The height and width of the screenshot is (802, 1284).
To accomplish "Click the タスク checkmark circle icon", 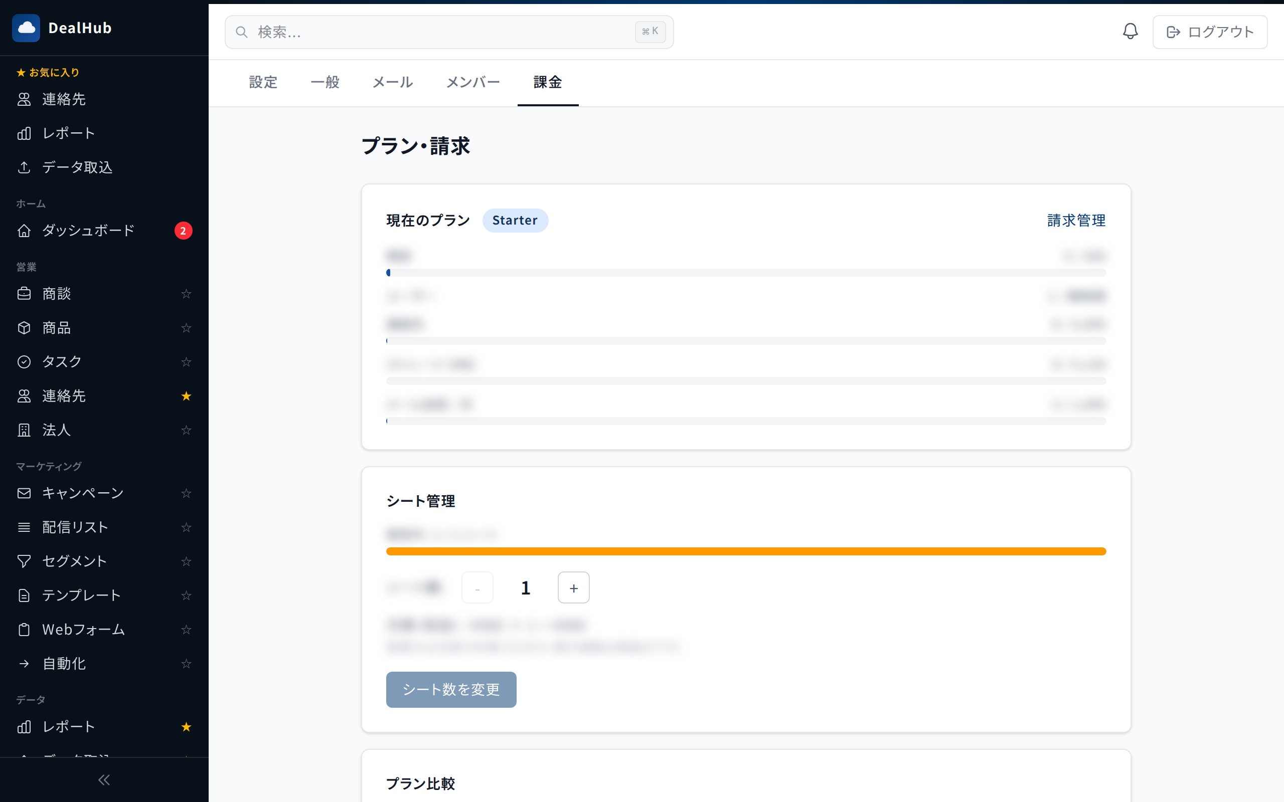I will tap(24, 362).
